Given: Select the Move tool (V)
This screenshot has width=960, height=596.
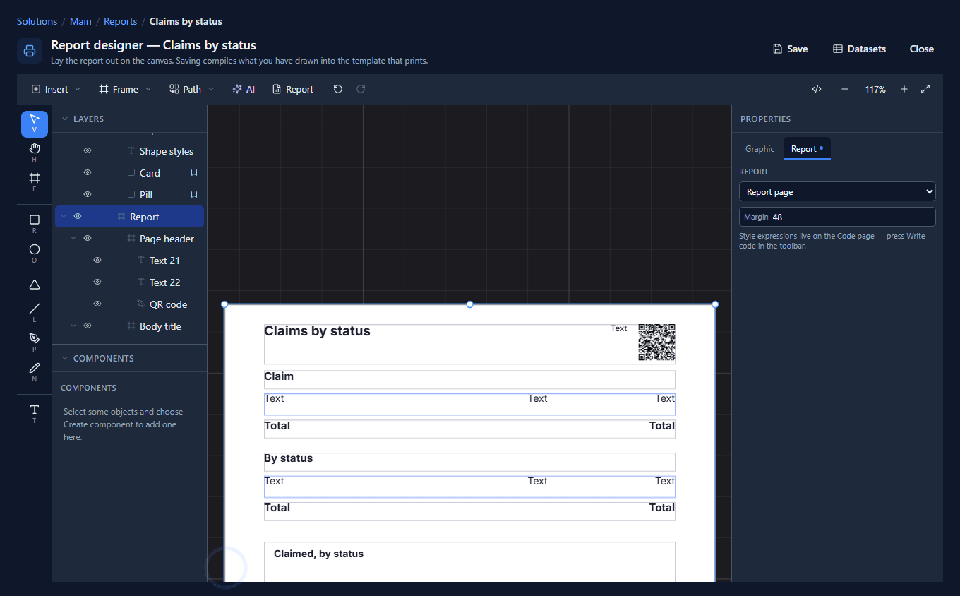Looking at the screenshot, I should pos(35,124).
